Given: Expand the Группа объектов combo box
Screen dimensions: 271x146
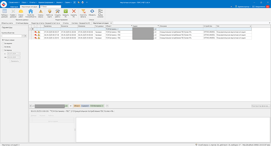Looking at the screenshot, I should [23, 36].
